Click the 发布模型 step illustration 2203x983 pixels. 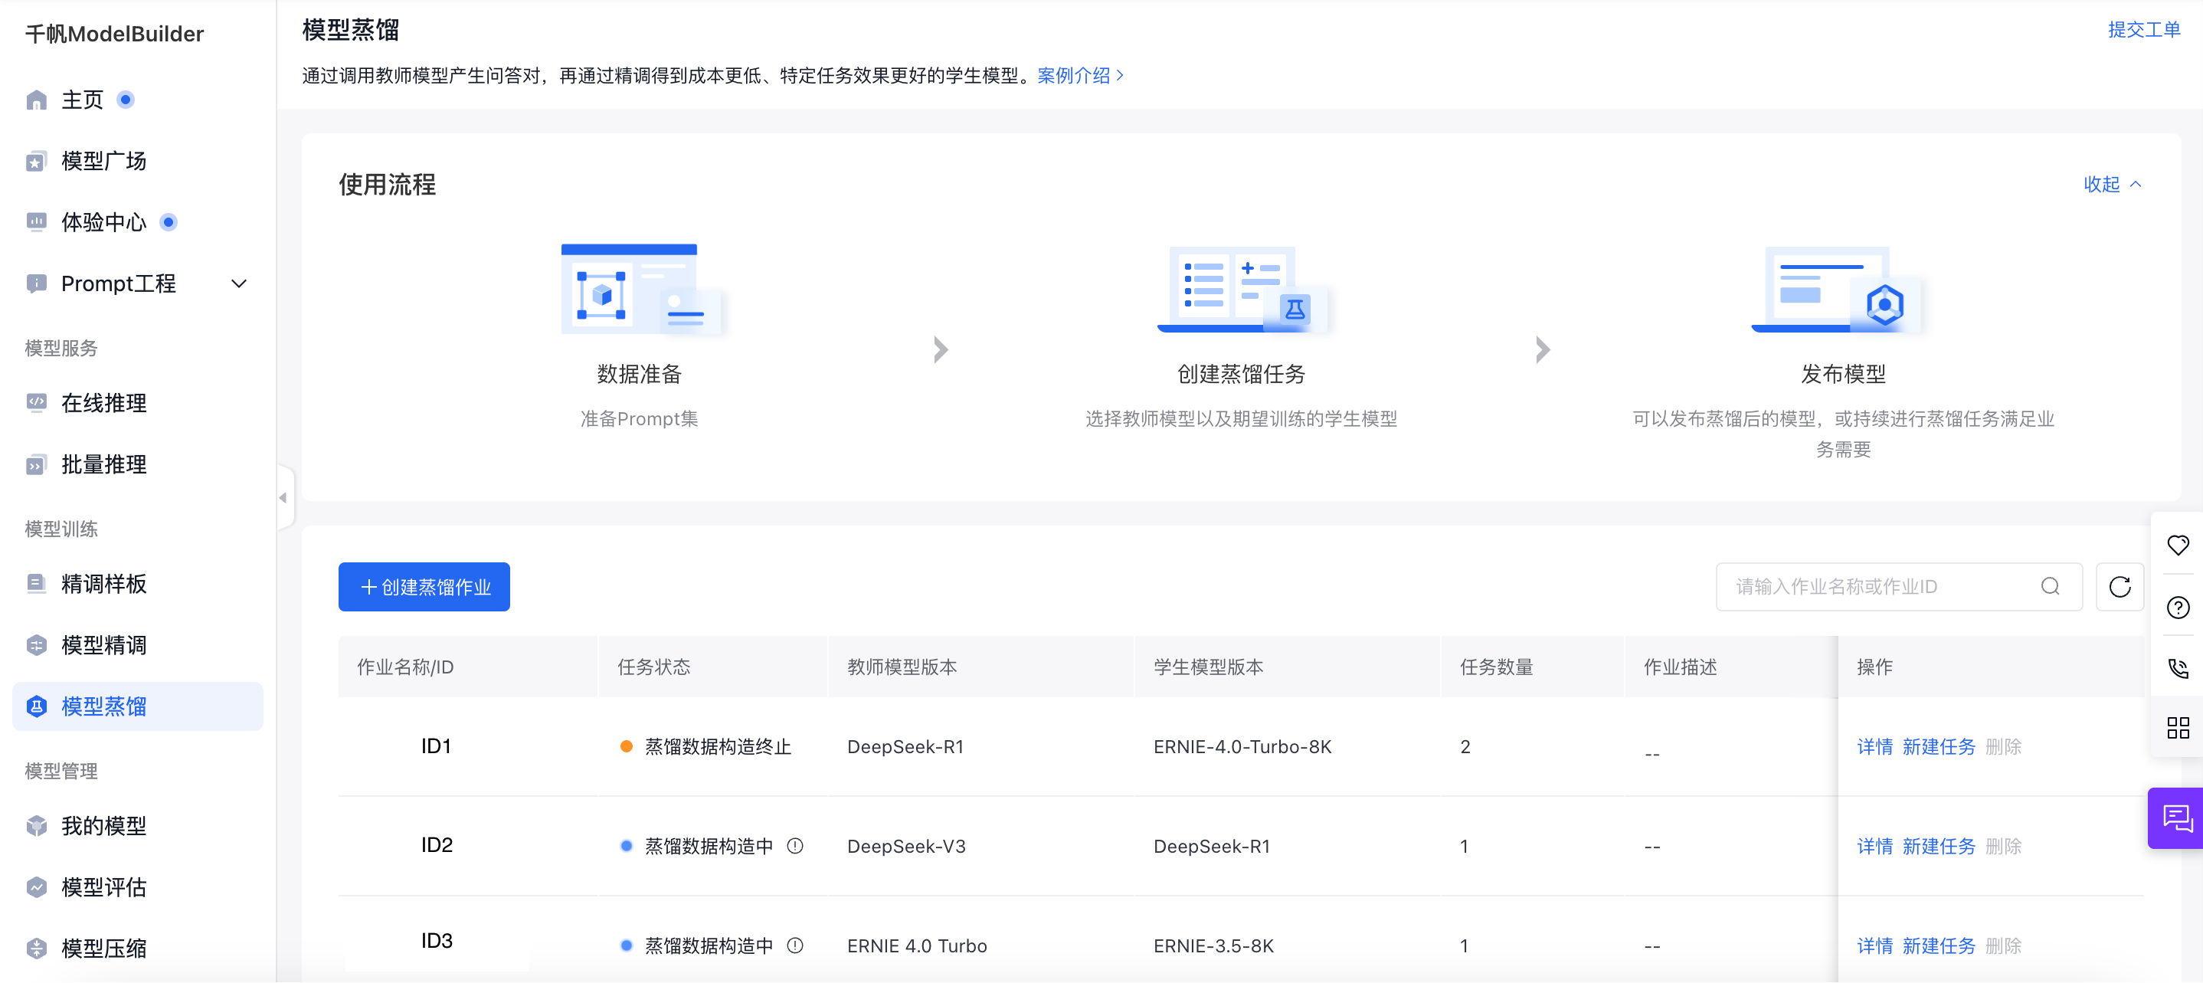coord(1838,289)
